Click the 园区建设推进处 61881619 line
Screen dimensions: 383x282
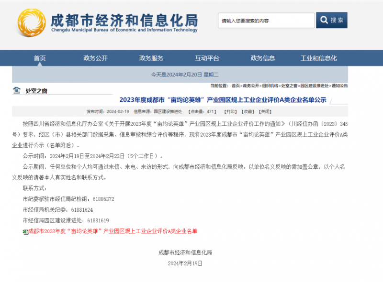click(66, 220)
